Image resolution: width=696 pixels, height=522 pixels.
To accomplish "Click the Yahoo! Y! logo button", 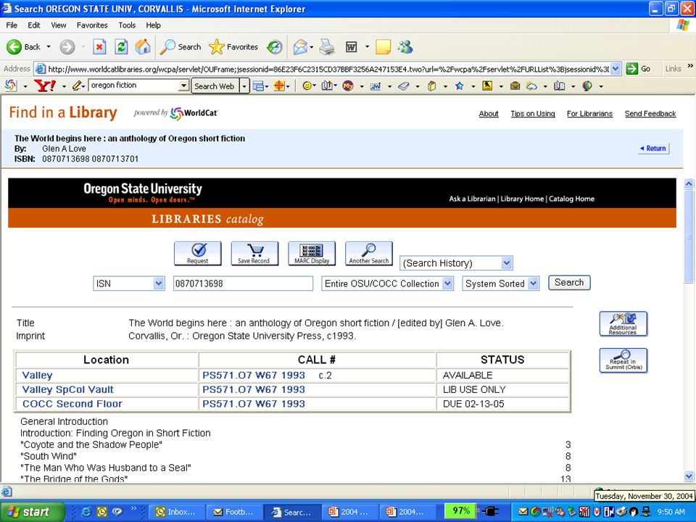I will [x=45, y=86].
